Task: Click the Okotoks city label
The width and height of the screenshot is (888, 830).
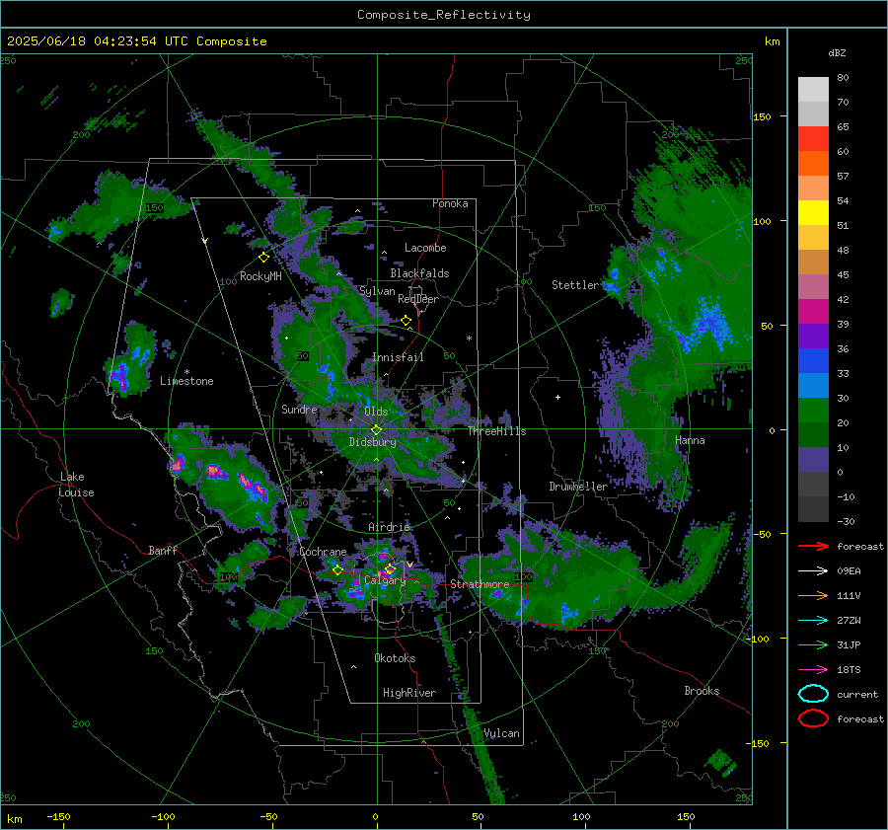Action: 395,658
